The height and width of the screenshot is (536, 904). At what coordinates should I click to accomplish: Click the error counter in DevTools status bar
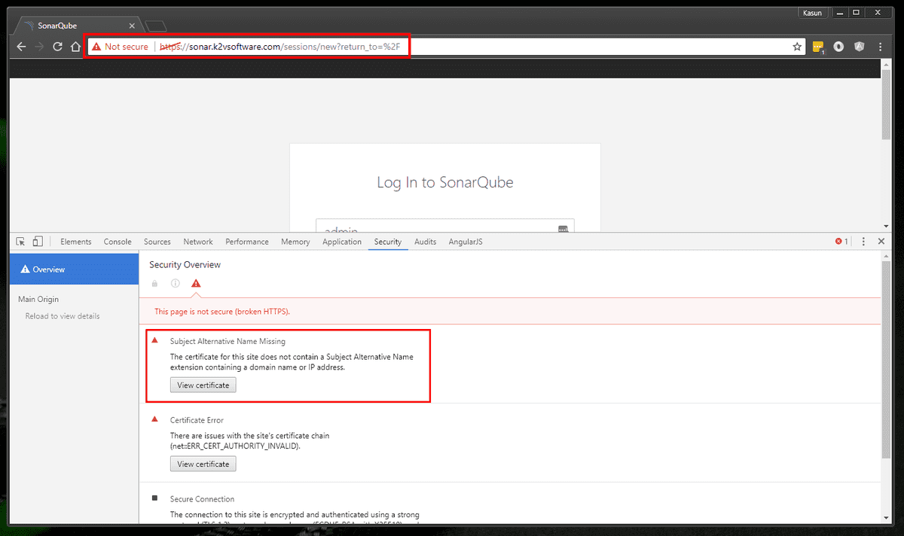click(x=840, y=241)
